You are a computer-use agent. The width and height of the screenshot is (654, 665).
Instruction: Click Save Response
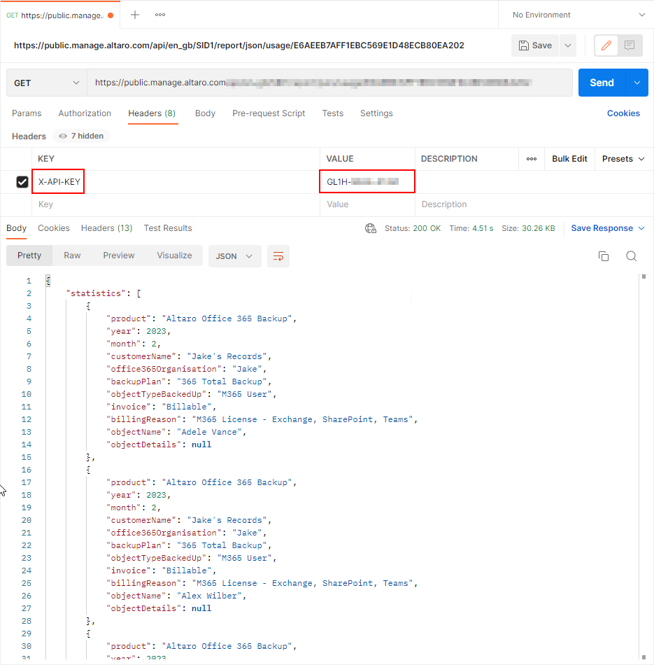pyautogui.click(x=602, y=228)
